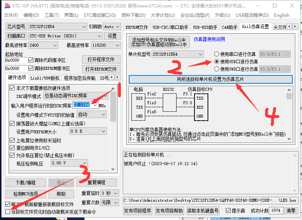Open the 最高波特率 115200 dropdown

[106, 45]
